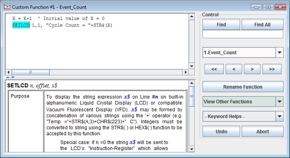Click the code editor horizontal scroll left arrow
Image resolution: width=290 pixels, height=158 pixels.
(8, 72)
